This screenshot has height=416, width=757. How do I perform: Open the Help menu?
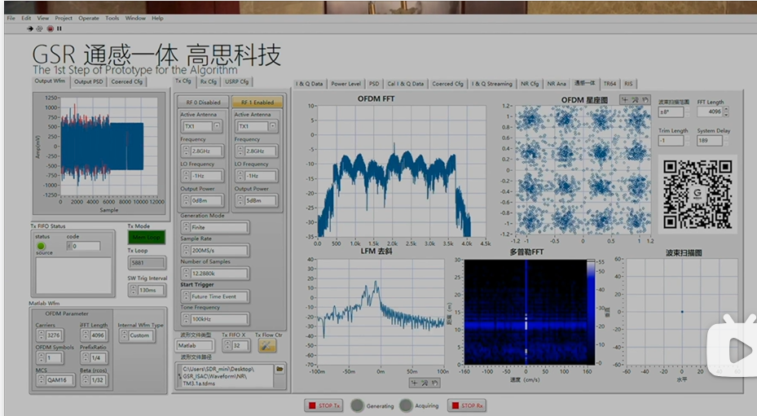pos(157,18)
